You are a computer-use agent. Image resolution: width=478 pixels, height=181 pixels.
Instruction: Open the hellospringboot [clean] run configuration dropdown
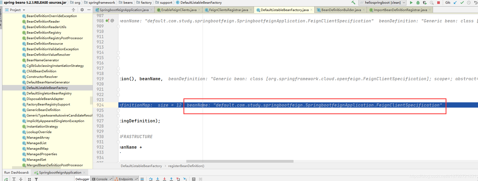[x=382, y=3]
